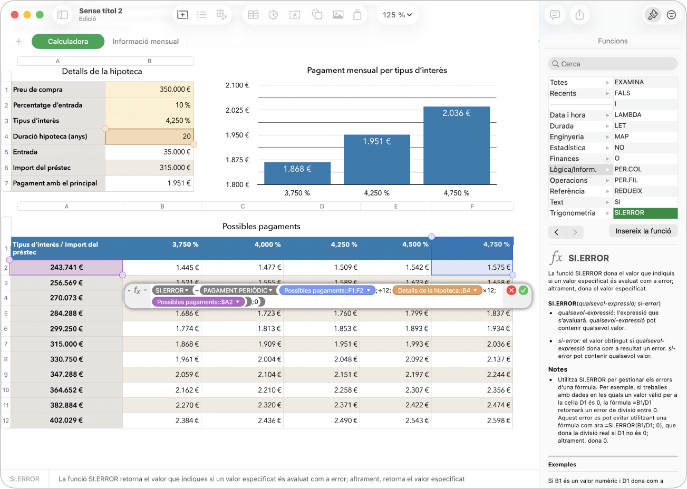Click the Share icon in the toolbar
Screen dimensions: 687x489
(x=579, y=15)
